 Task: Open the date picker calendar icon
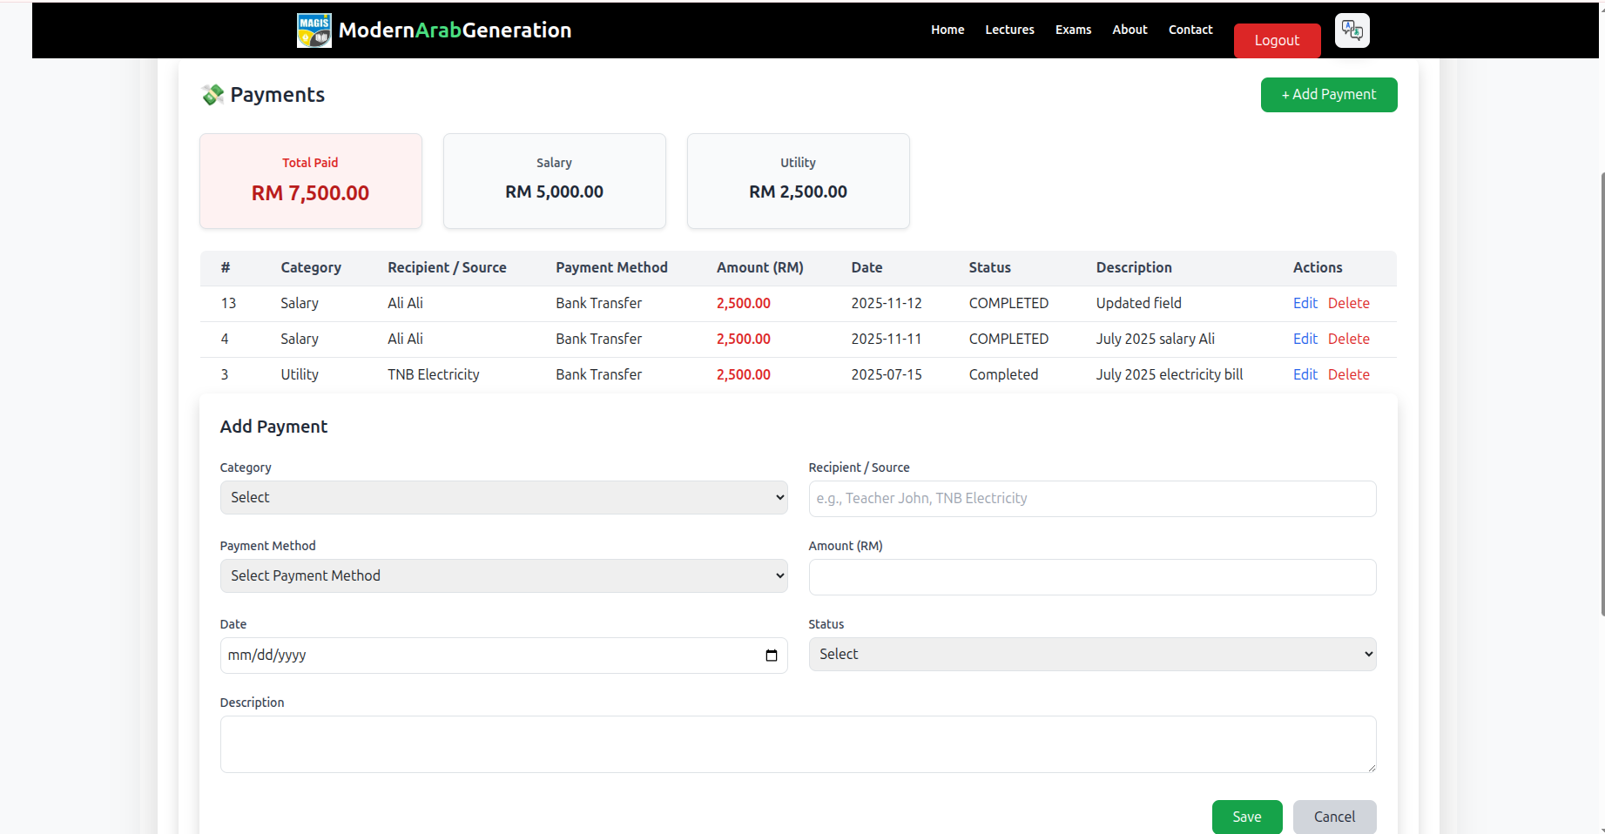click(771, 656)
